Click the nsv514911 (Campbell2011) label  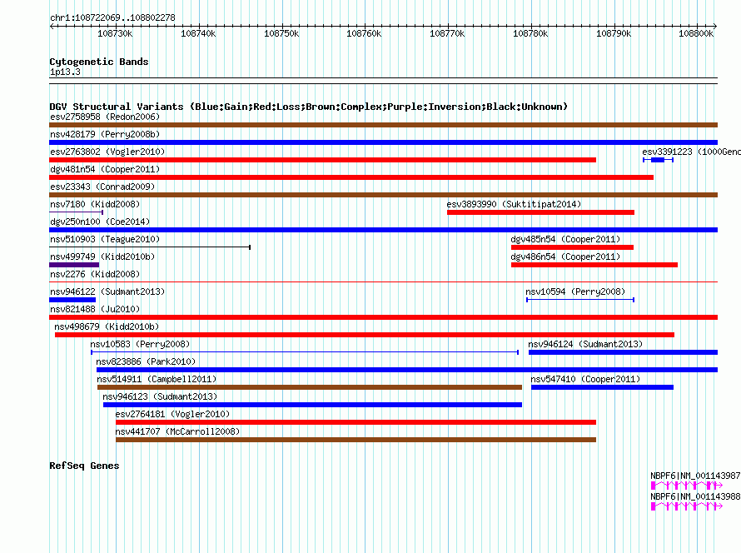[157, 379]
